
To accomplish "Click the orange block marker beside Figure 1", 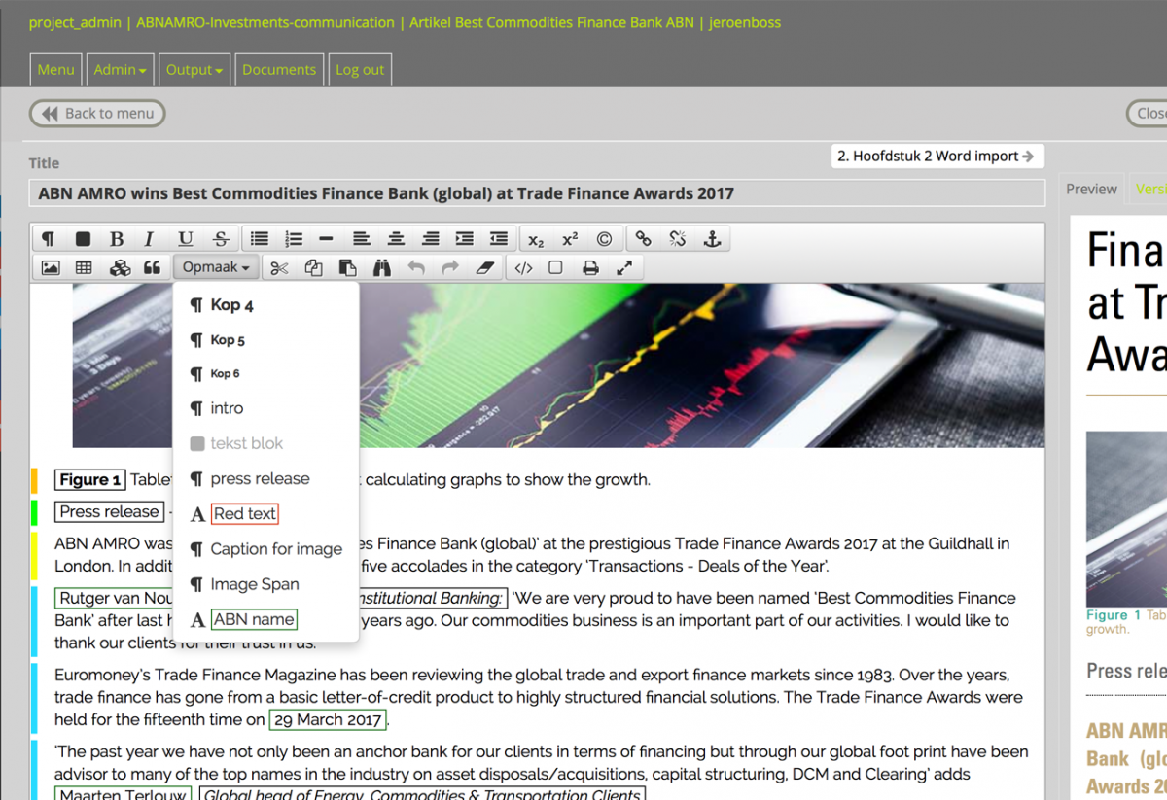I will pos(34,480).
